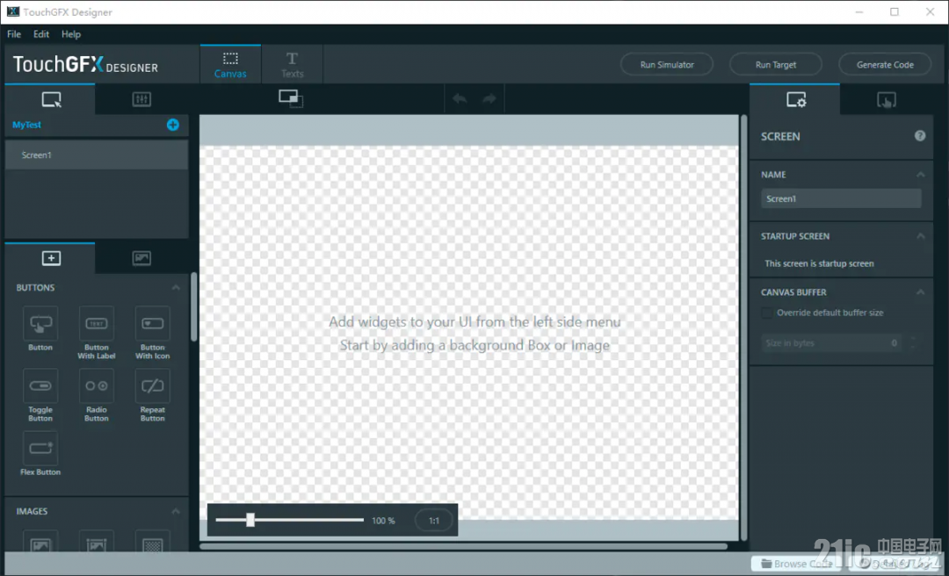Click Generate Code
Viewport: 949px width, 576px height.
click(885, 65)
